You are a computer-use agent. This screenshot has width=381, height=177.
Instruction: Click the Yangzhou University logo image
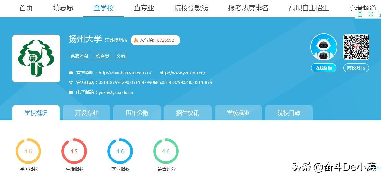click(x=36, y=59)
